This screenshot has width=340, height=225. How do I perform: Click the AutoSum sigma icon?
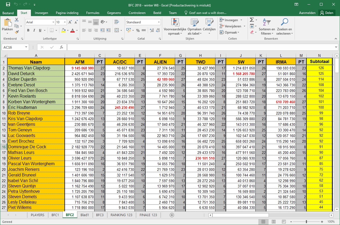[x=252, y=20]
